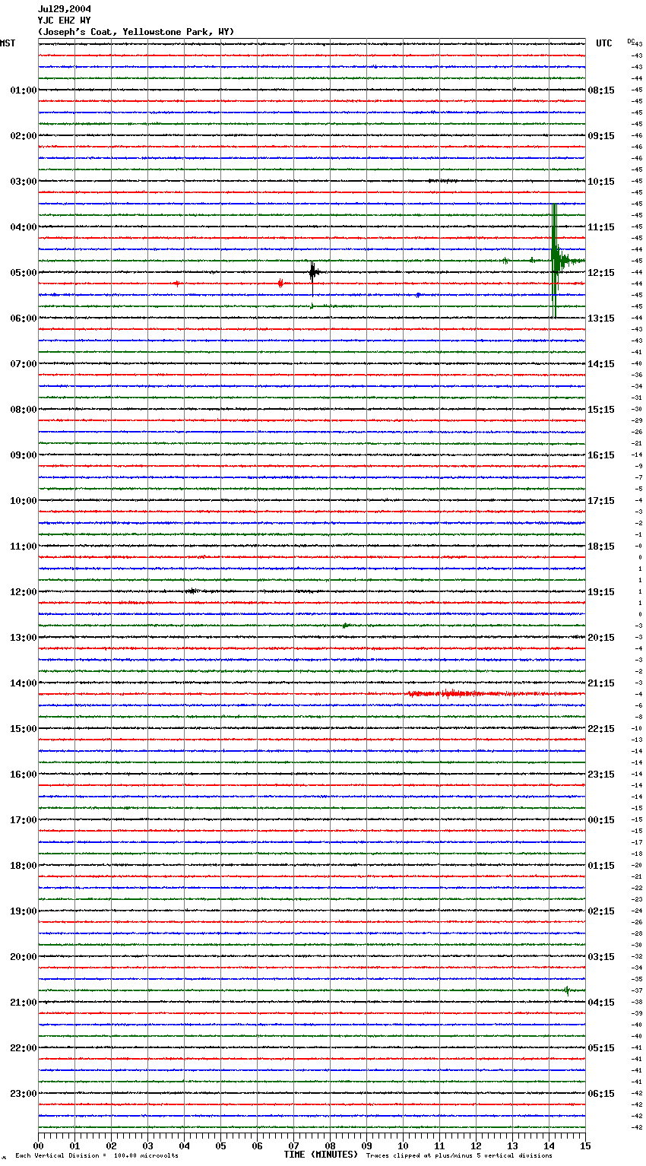Click the "00:15" UTC time label
The width and height of the screenshot is (646, 1166).
coord(601,820)
